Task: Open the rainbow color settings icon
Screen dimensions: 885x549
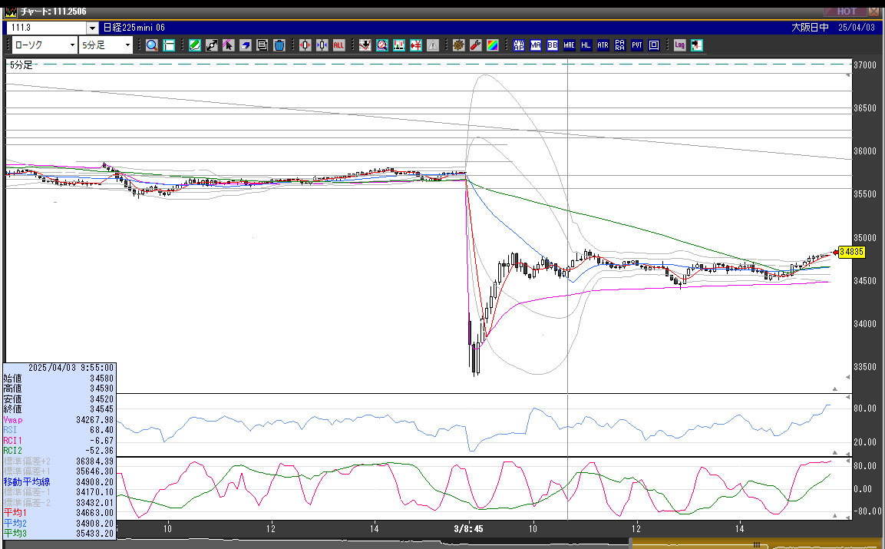Action: [493, 45]
